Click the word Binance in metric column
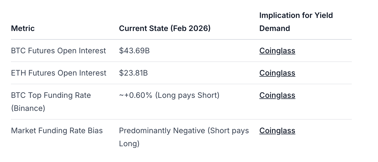This screenshot has height=162, width=378. pos(28,108)
